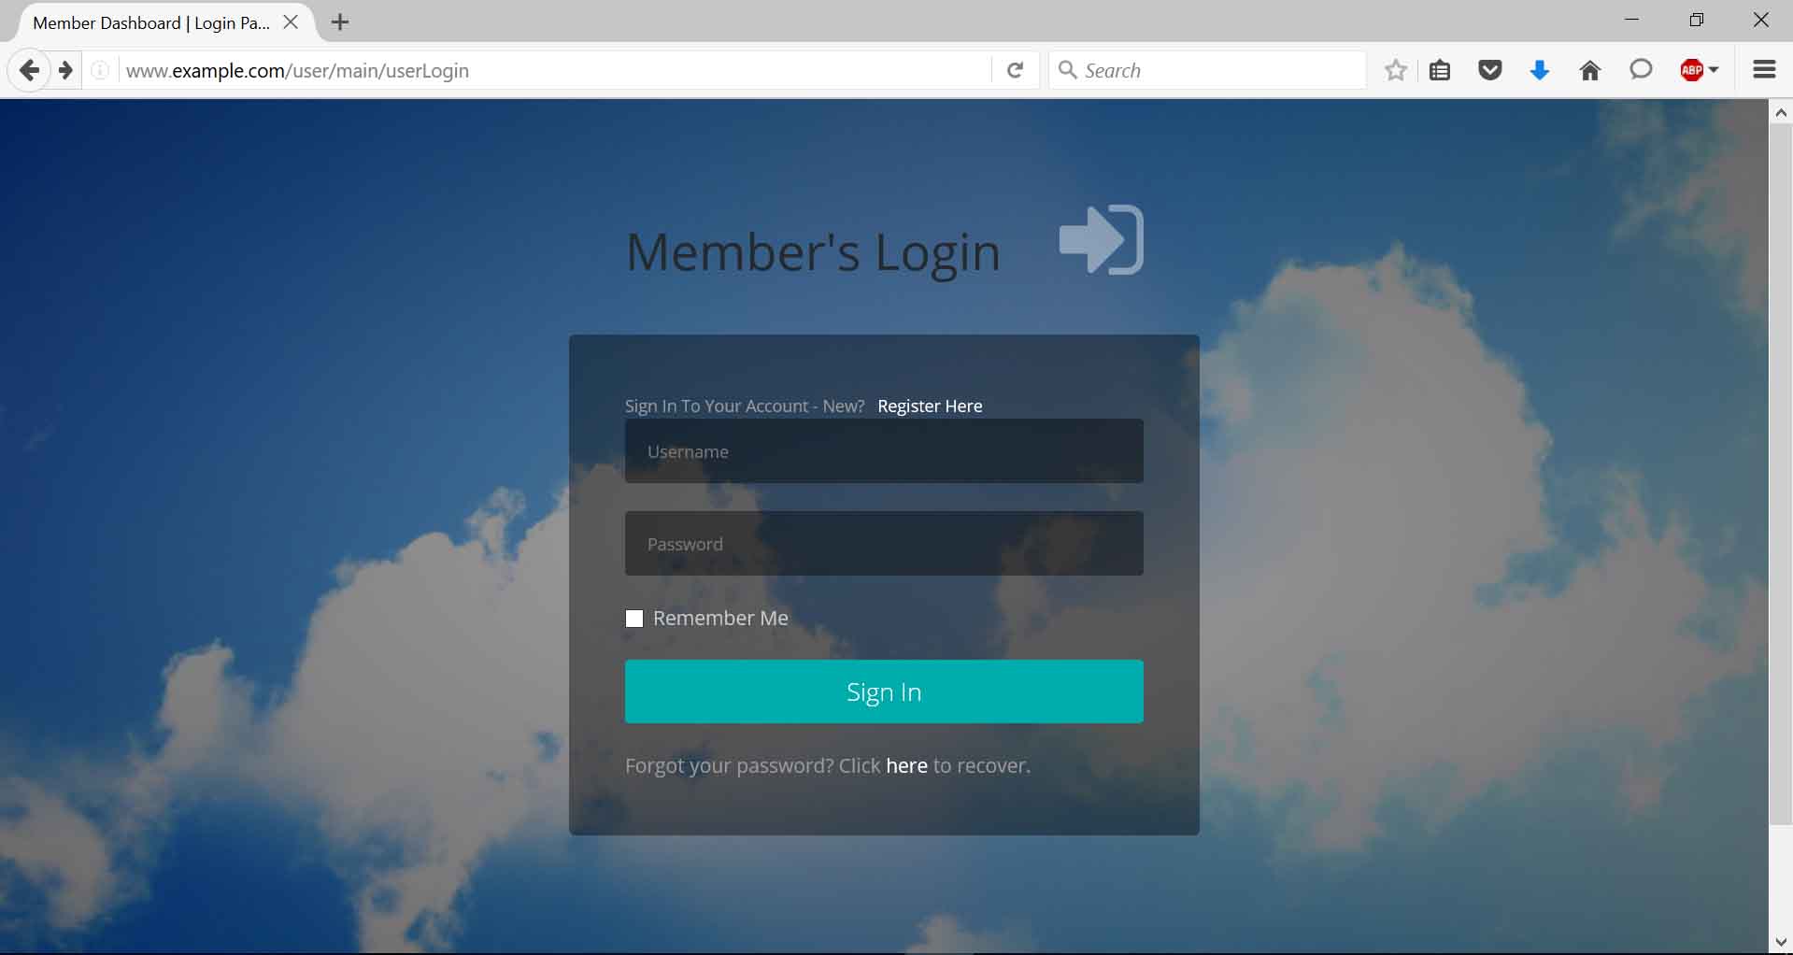Click 'Sign In To Your Account - New?' text
This screenshot has width=1793, height=955.
coord(745,406)
